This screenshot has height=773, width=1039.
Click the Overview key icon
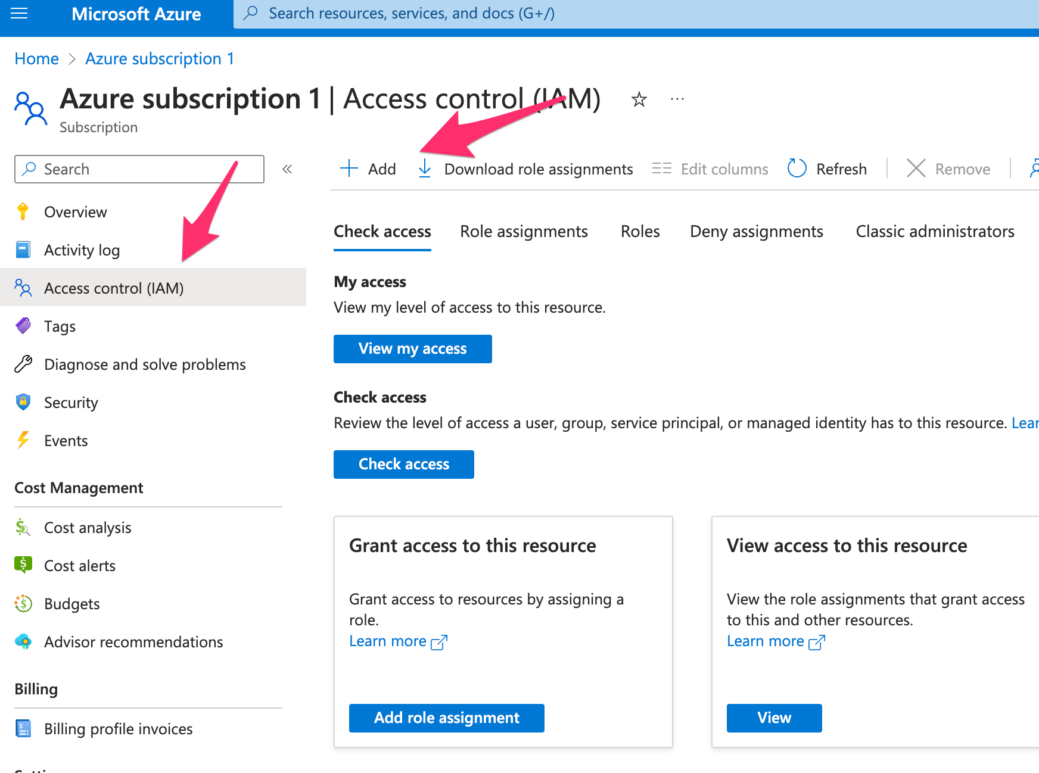click(x=23, y=211)
